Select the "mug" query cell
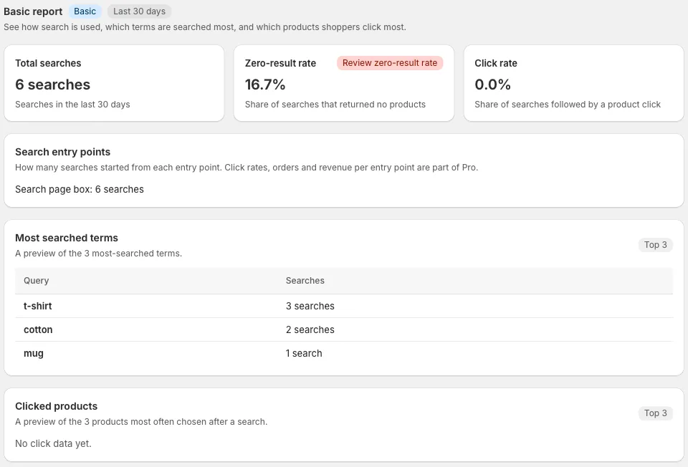Viewport: 688px width, 467px height. 34,353
